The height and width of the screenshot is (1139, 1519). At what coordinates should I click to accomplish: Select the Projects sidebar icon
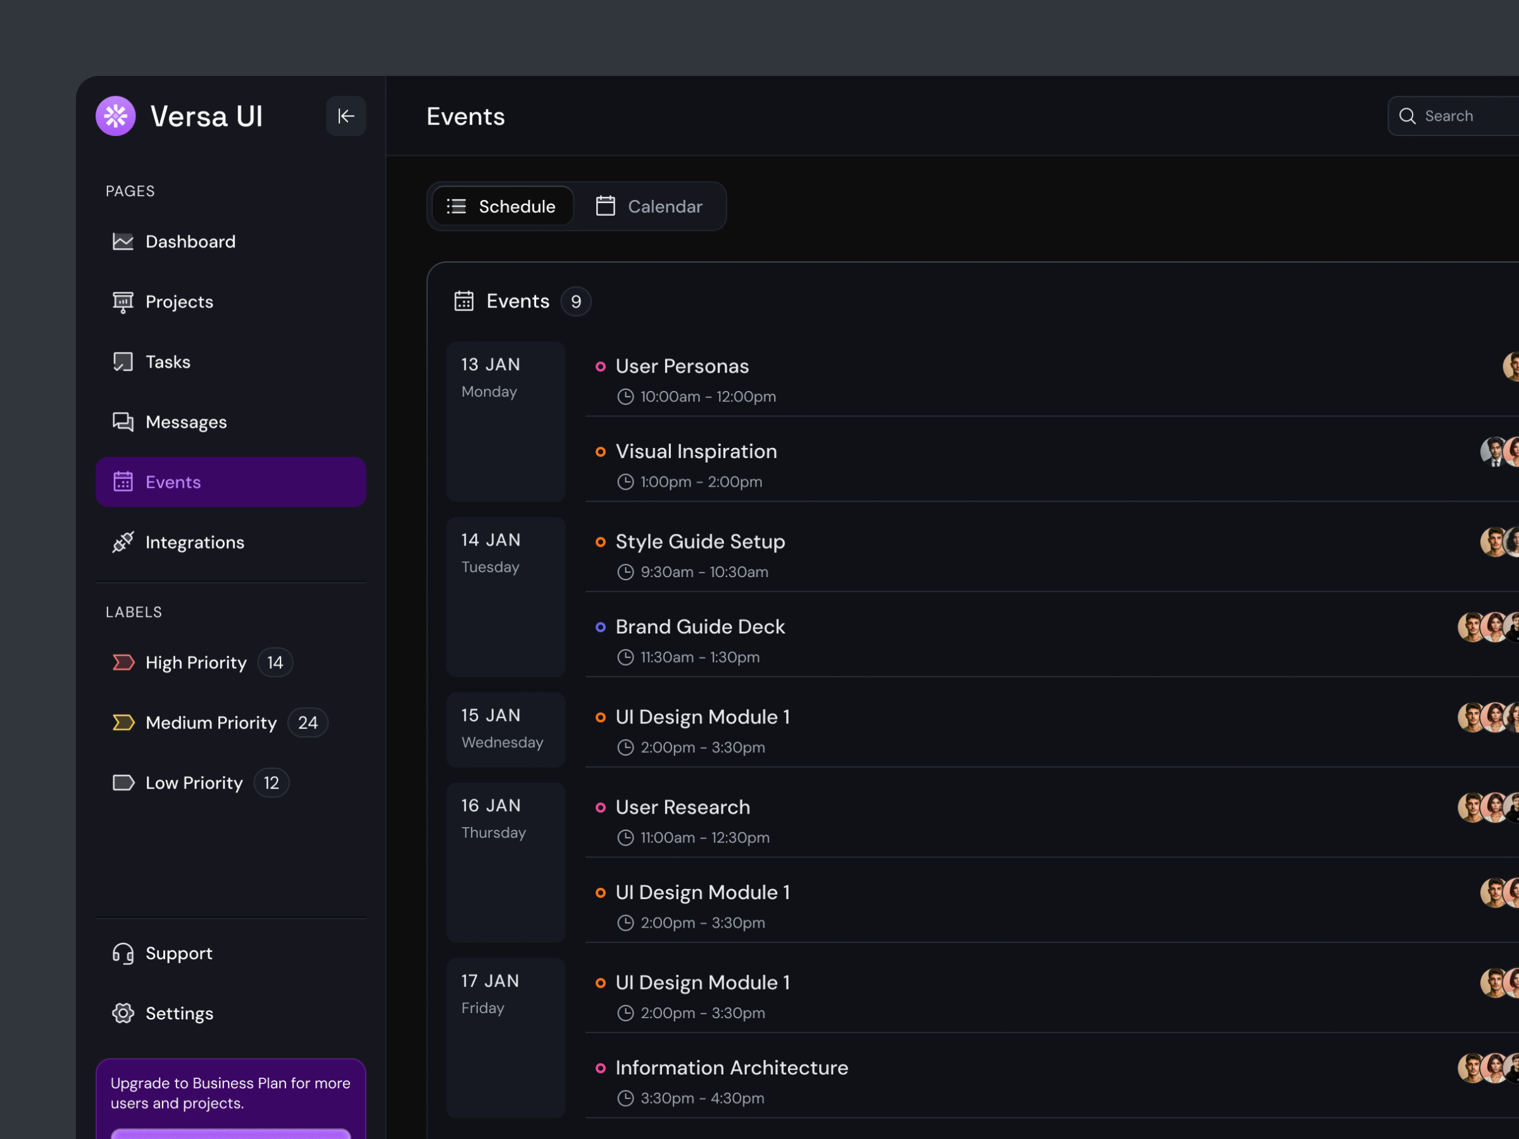(122, 301)
